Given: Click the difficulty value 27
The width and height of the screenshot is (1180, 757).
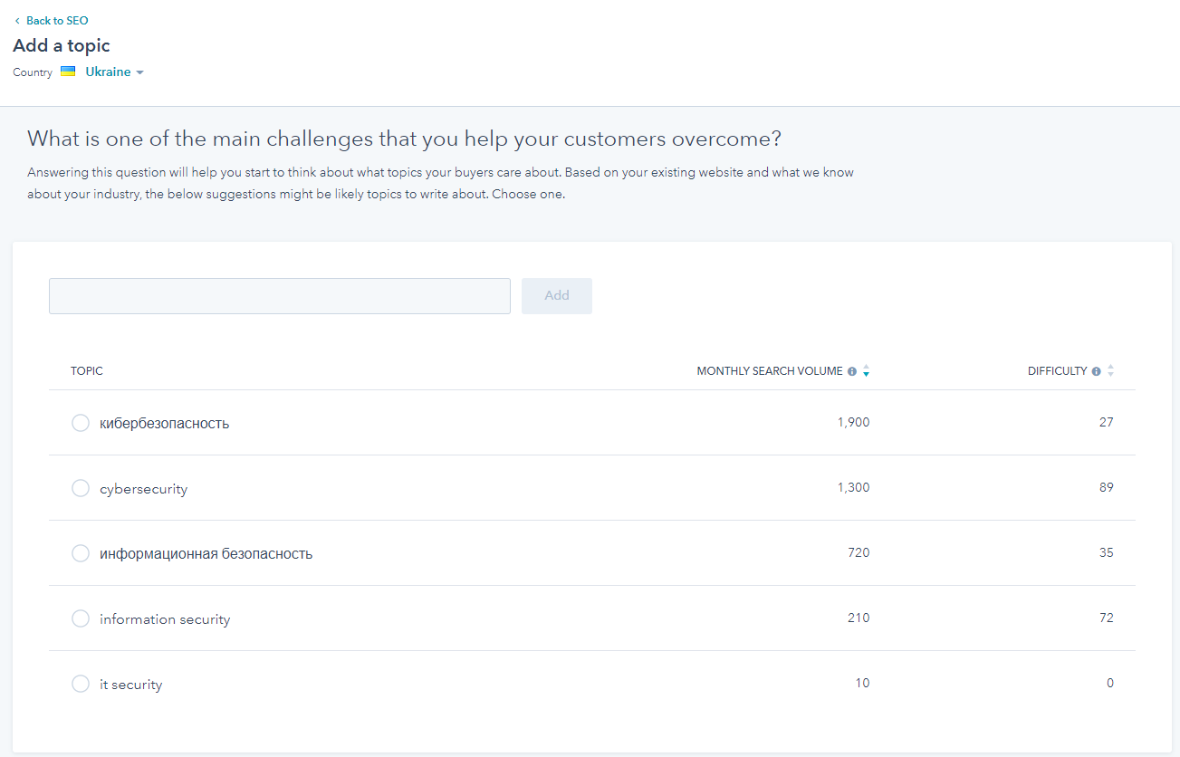Looking at the screenshot, I should click(x=1106, y=422).
